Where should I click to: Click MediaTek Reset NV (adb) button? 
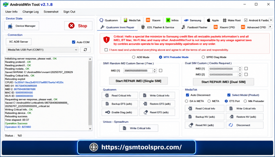(204, 125)
